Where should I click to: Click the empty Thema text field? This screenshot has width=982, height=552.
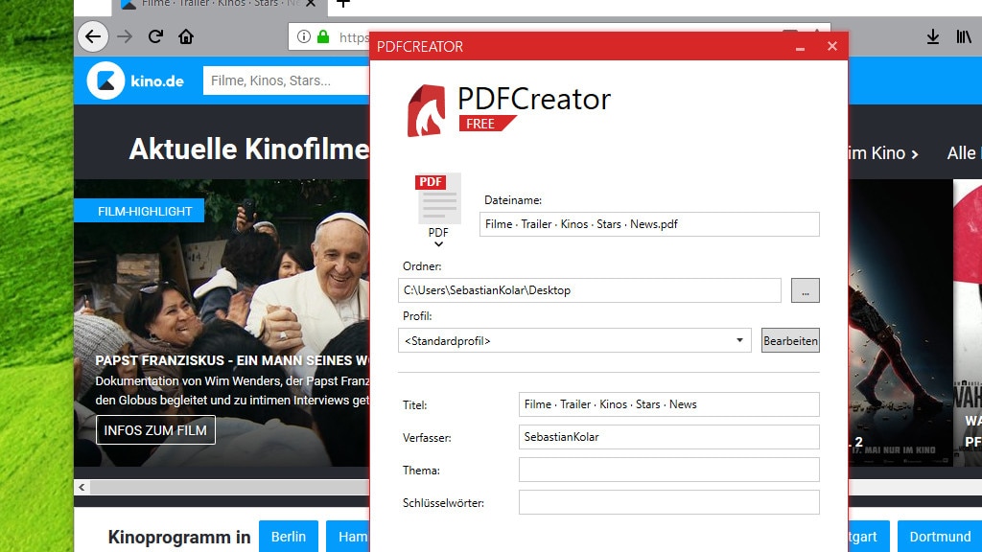coord(668,470)
